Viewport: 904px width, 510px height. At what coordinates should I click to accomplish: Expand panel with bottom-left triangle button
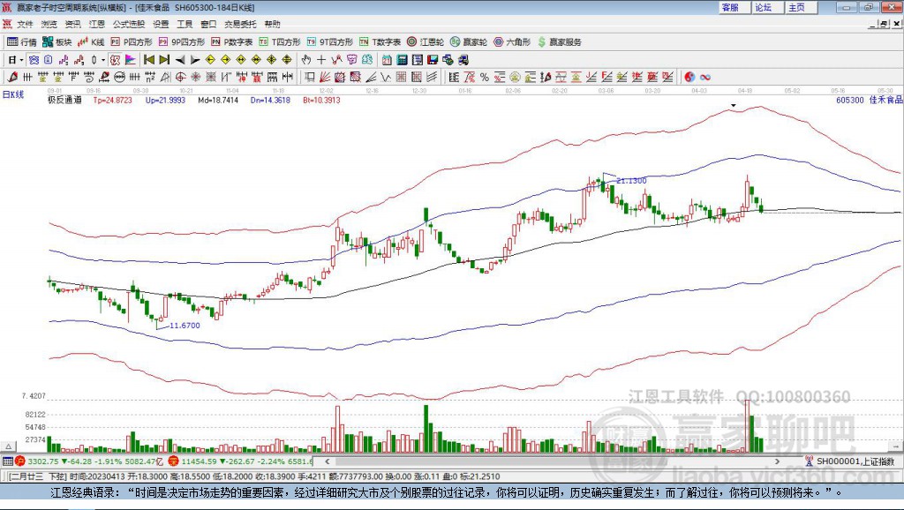click(8, 446)
